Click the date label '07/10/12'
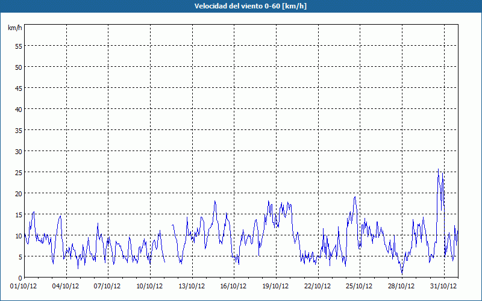This screenshot has width=482, height=301. coord(107,286)
